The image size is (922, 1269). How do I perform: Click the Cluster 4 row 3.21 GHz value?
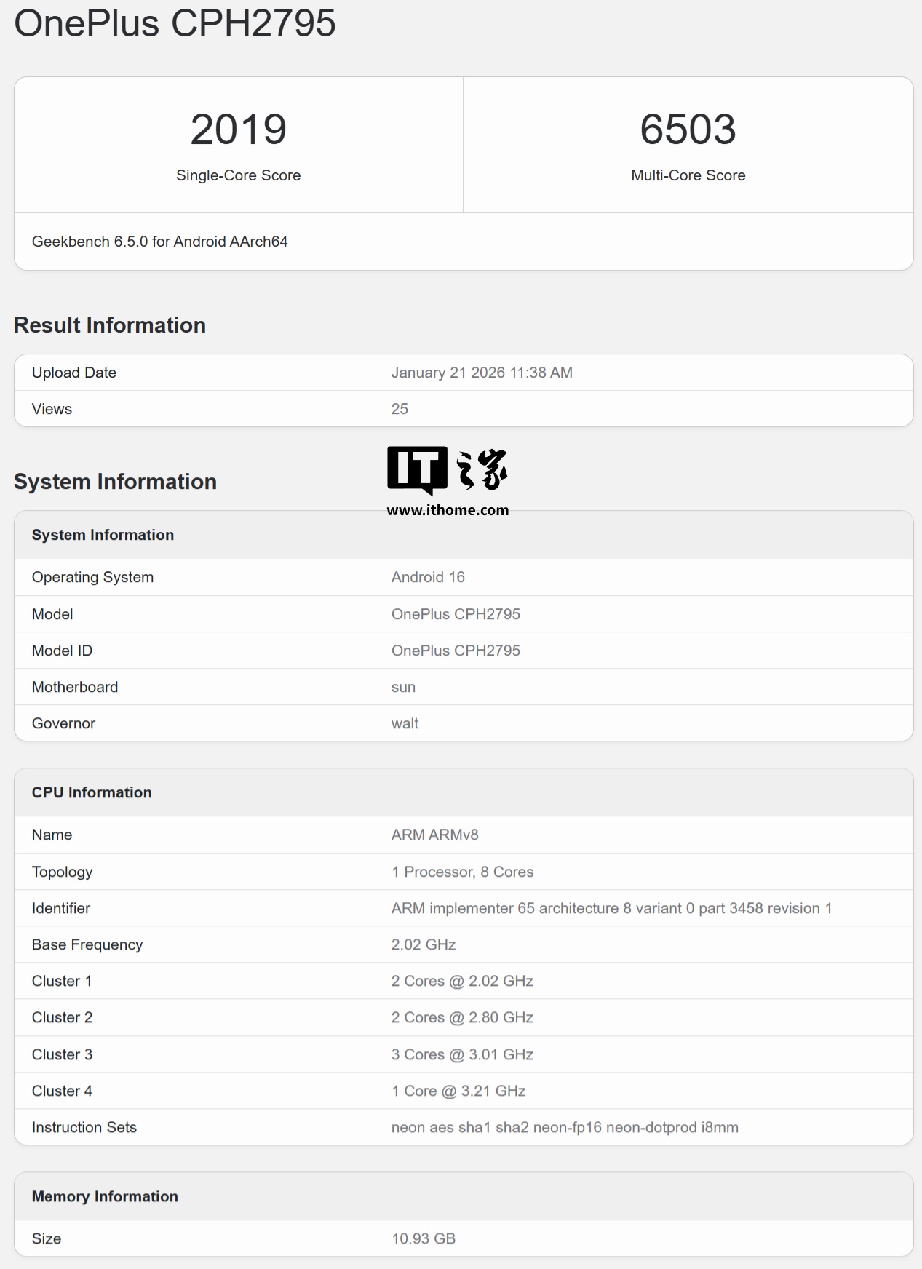(458, 1091)
